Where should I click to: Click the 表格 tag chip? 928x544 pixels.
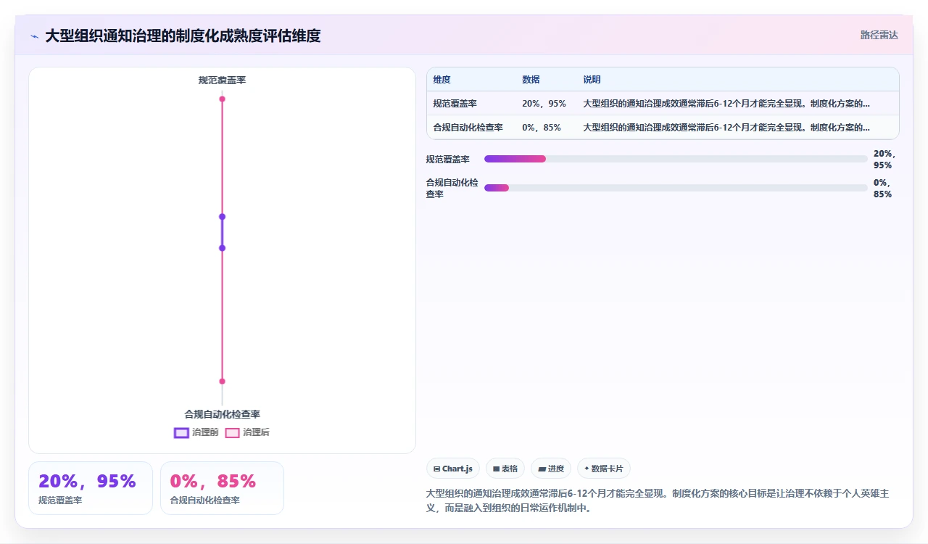pos(505,469)
